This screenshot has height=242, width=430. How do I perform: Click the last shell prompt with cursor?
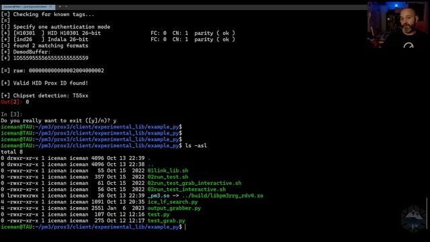(x=93, y=227)
